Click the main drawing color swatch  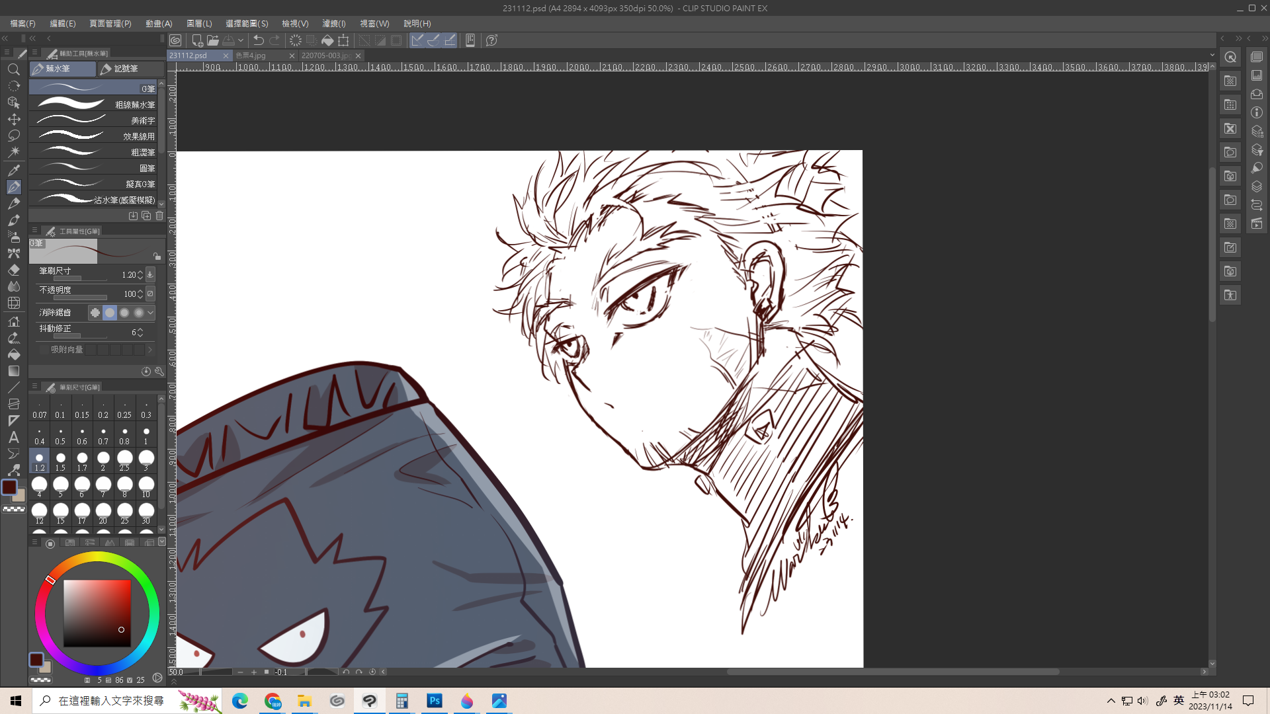pyautogui.click(x=9, y=488)
